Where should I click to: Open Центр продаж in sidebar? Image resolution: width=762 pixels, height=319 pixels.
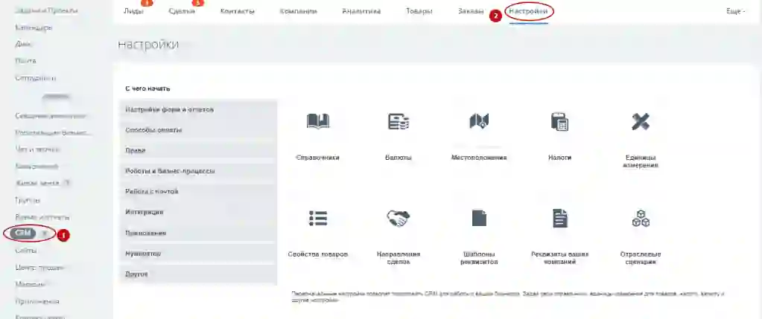tap(39, 268)
